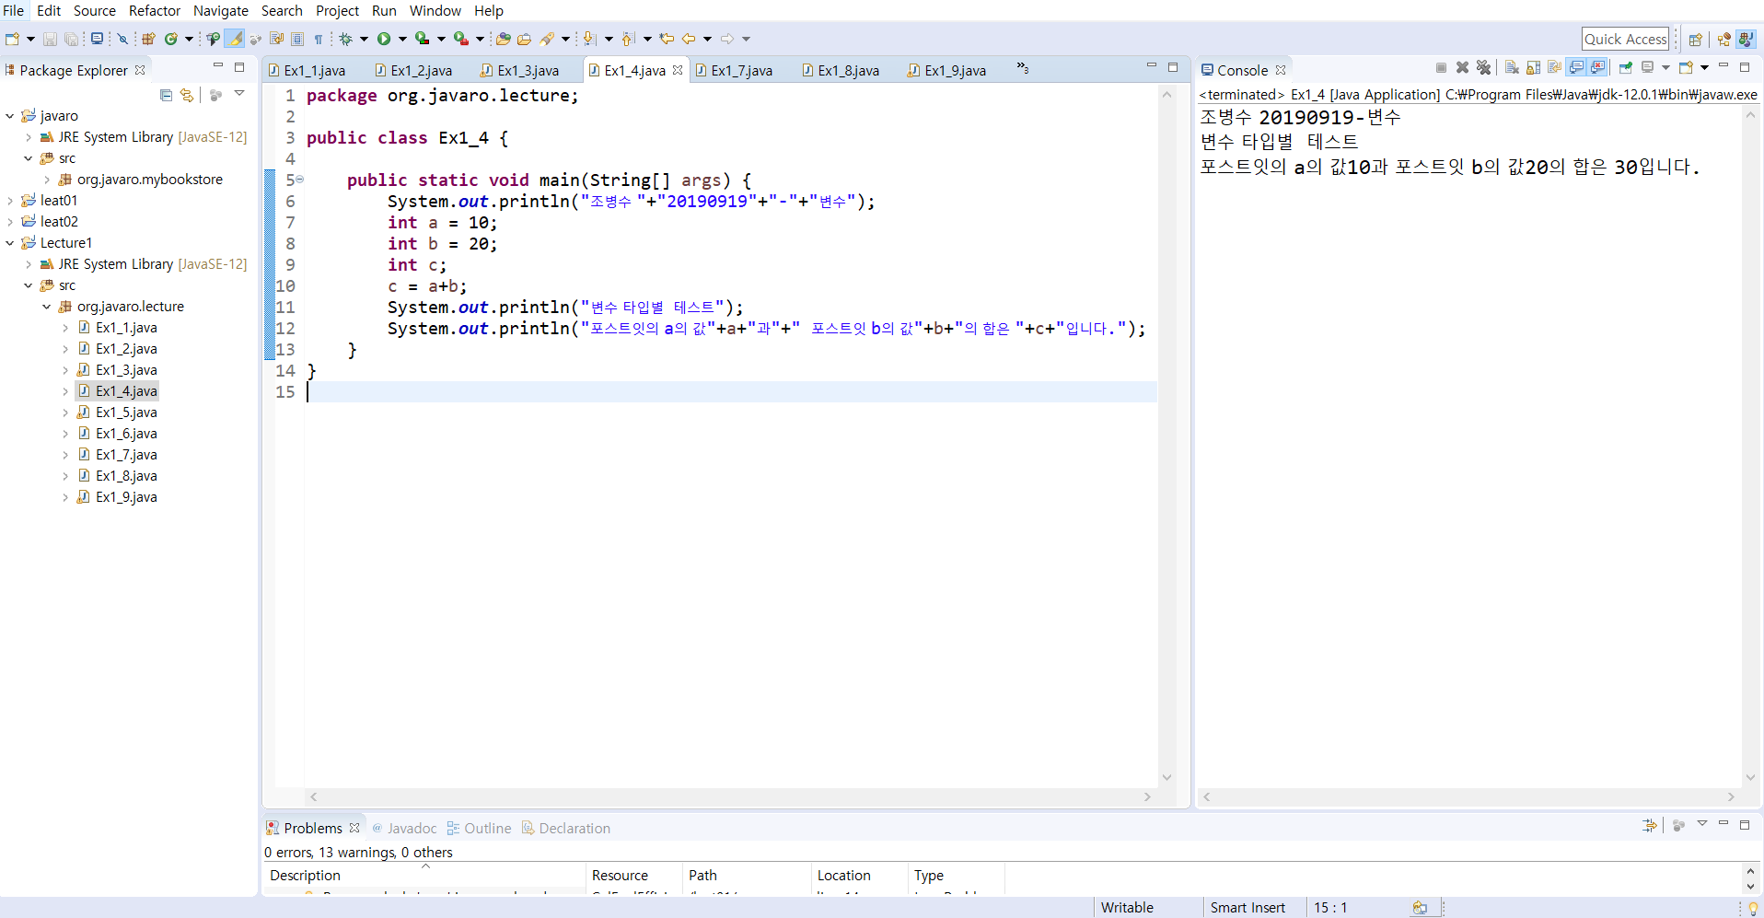Image resolution: width=1764 pixels, height=918 pixels.
Task: Open the Run button dropdown arrow
Action: (402, 39)
